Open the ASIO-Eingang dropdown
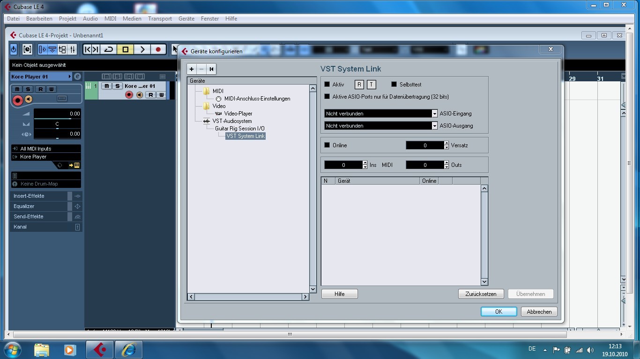640x359 pixels. click(x=380, y=114)
